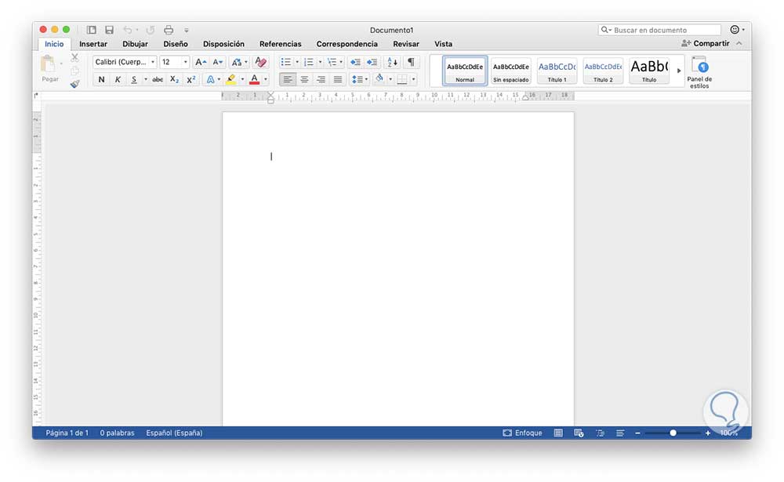Screen dimensions: 784x482
Task: Toggle strikethrough abc formatting
Action: coord(158,79)
